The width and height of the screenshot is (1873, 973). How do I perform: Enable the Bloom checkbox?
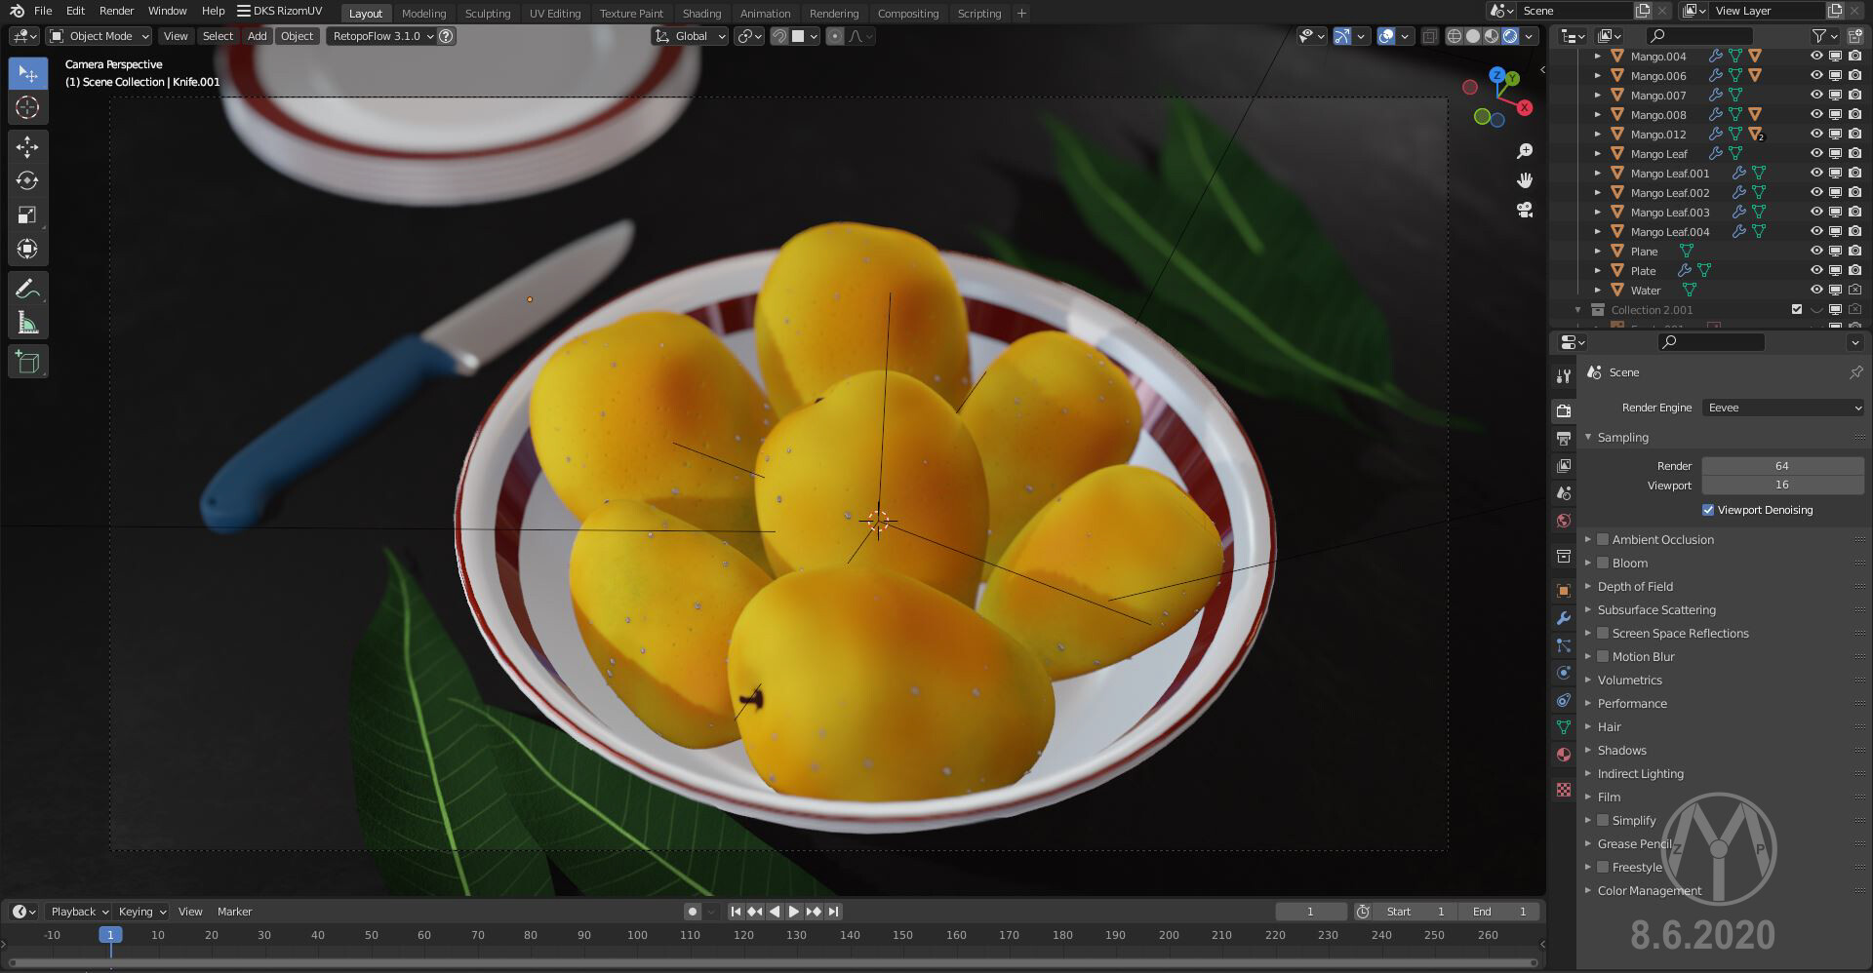click(x=1603, y=563)
